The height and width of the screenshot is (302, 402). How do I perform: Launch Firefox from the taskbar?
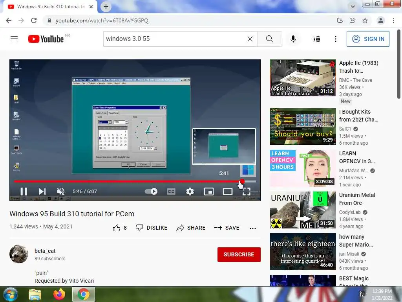click(59, 295)
